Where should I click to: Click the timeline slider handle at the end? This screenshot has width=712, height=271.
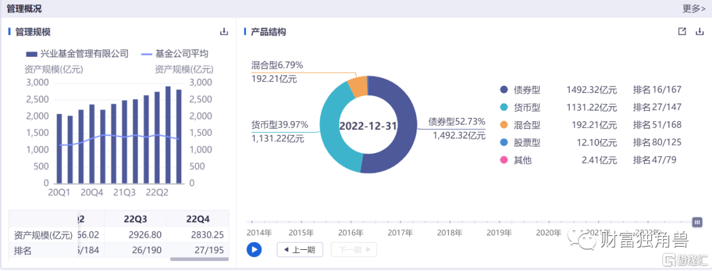pyautogui.click(x=697, y=222)
